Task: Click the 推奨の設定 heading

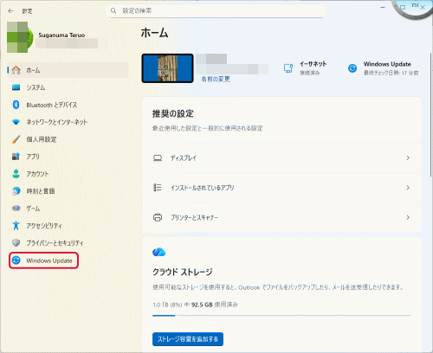Action: (x=173, y=113)
